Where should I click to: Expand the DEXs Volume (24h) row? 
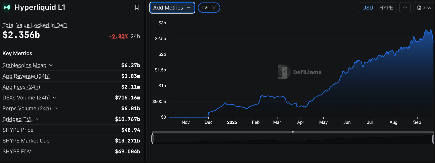[x=54, y=98]
